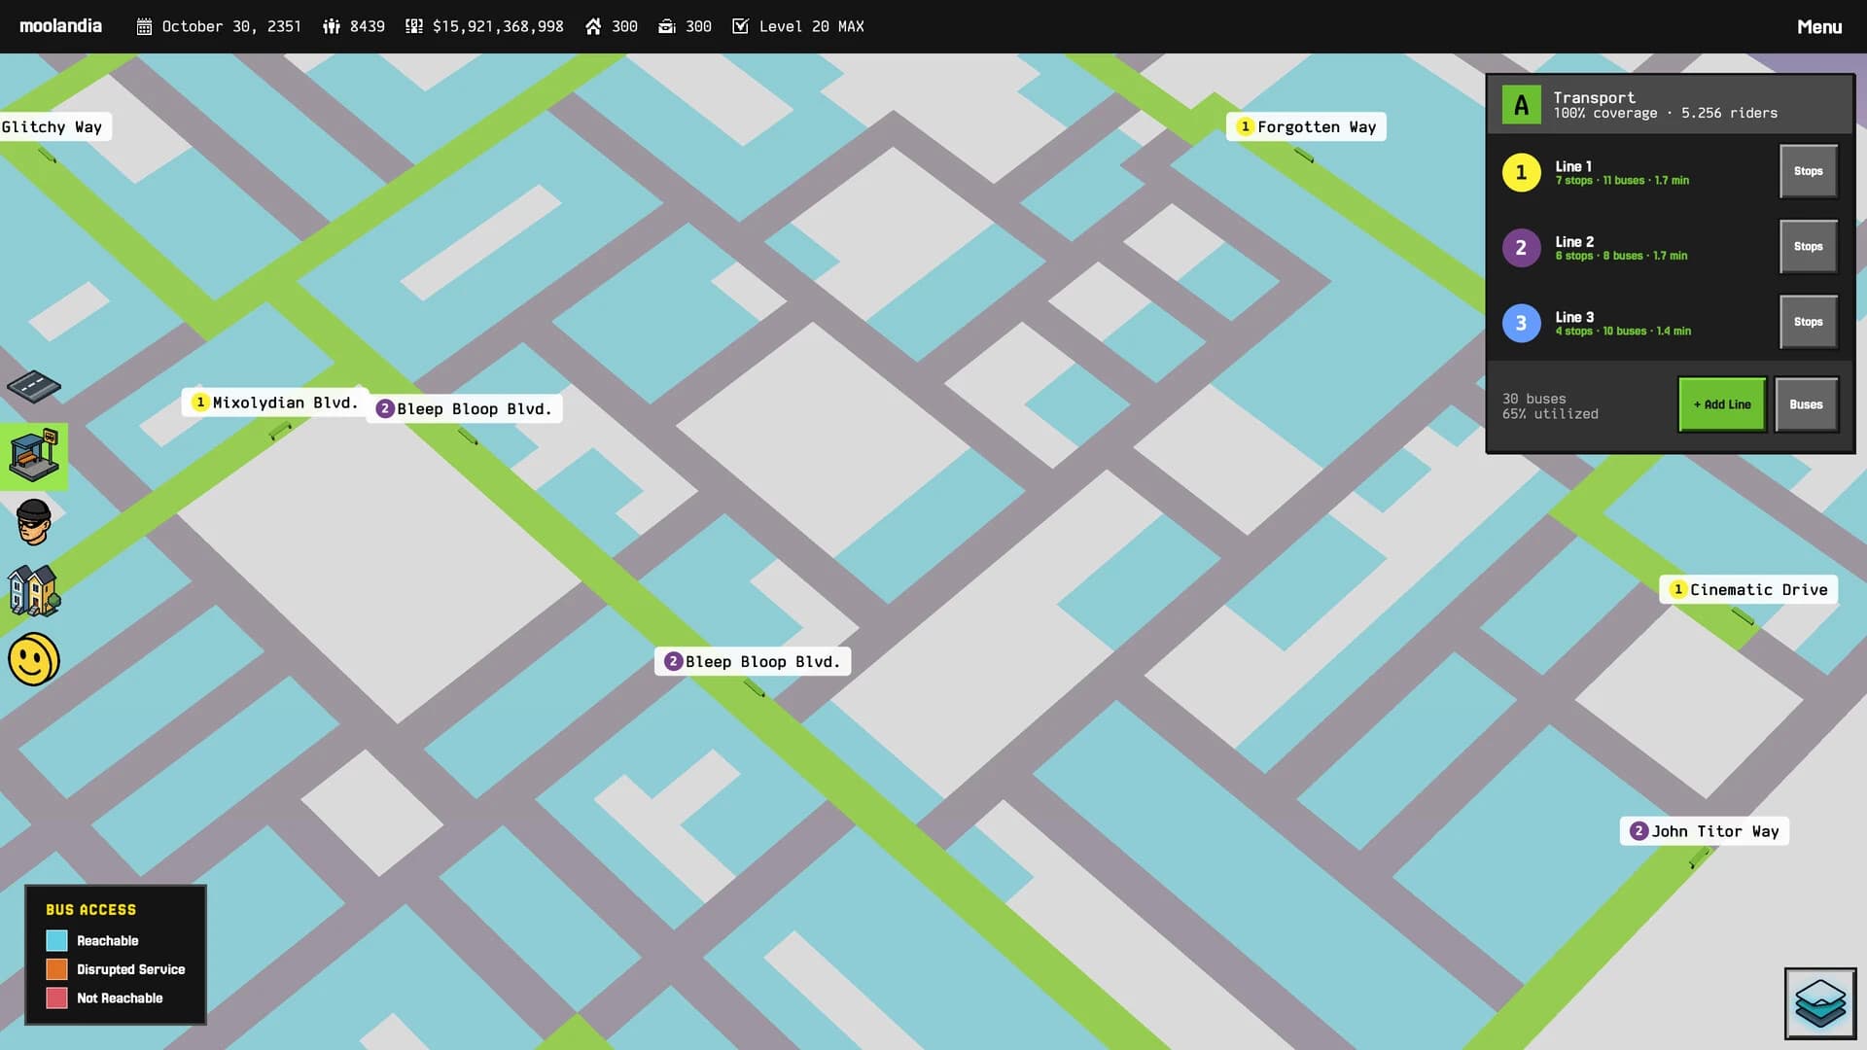Open the Buses list button

(x=1806, y=403)
